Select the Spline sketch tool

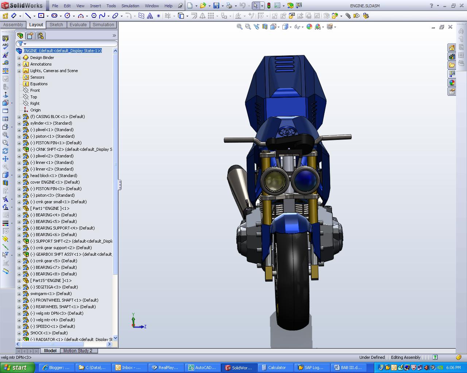tap(102, 16)
